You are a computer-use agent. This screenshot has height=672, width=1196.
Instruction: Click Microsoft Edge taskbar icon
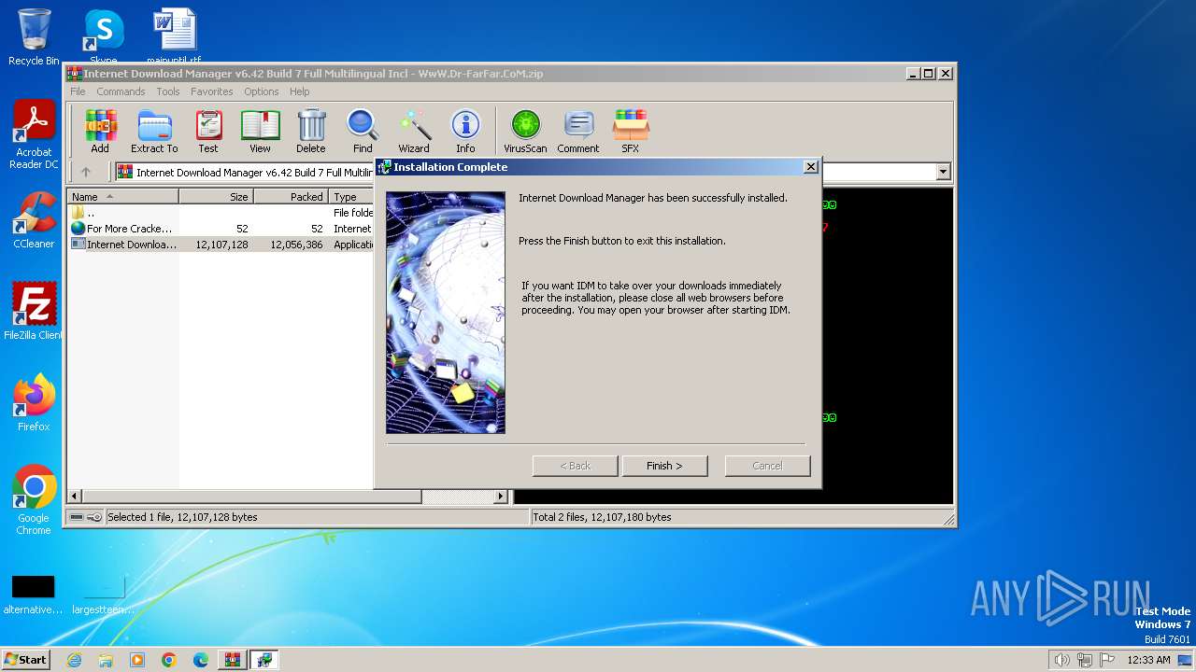click(201, 660)
